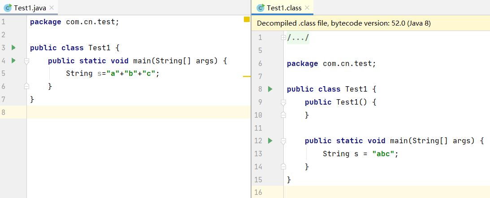Click the Test1.java tab file icon

8,8
